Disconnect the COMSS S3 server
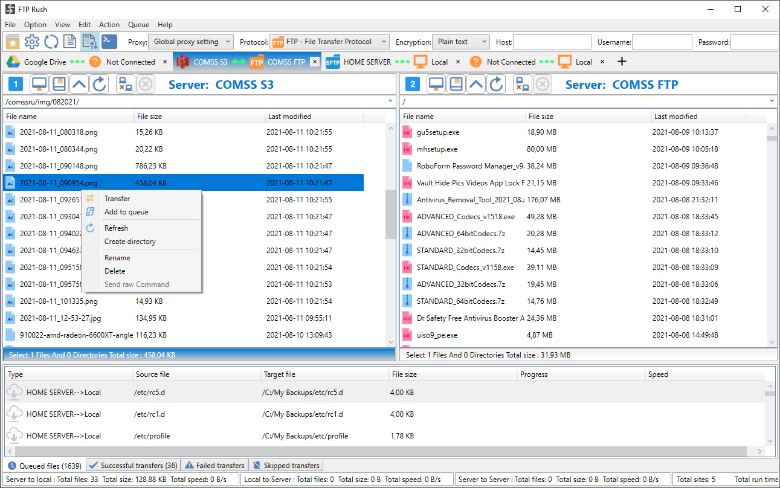780x488 pixels. pyautogui.click(x=125, y=85)
